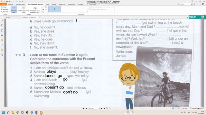Open the comments side panel
The width and height of the screenshot is (206, 115).
(2, 40)
